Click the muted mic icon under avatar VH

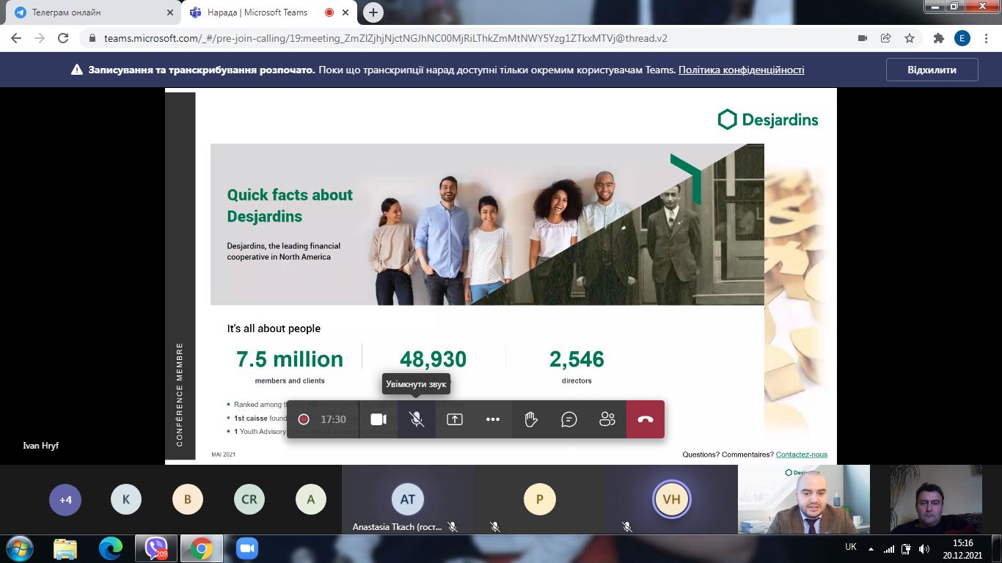(627, 527)
